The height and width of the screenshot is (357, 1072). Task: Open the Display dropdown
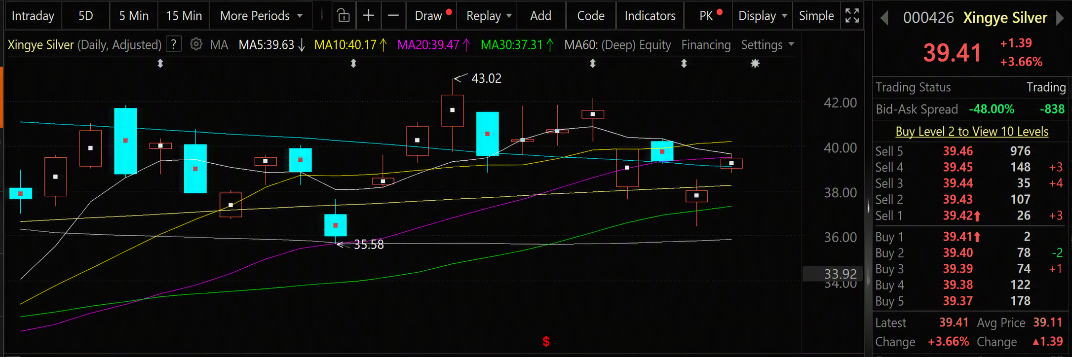[x=763, y=16]
